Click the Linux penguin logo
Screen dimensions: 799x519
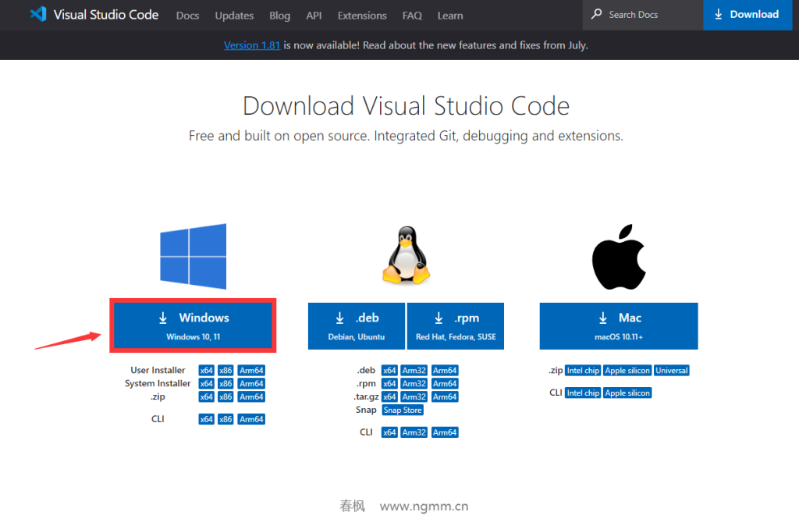pyautogui.click(x=406, y=255)
